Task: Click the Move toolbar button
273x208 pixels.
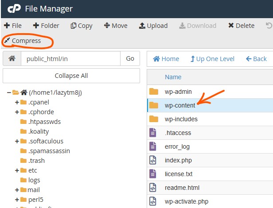Action: point(115,26)
